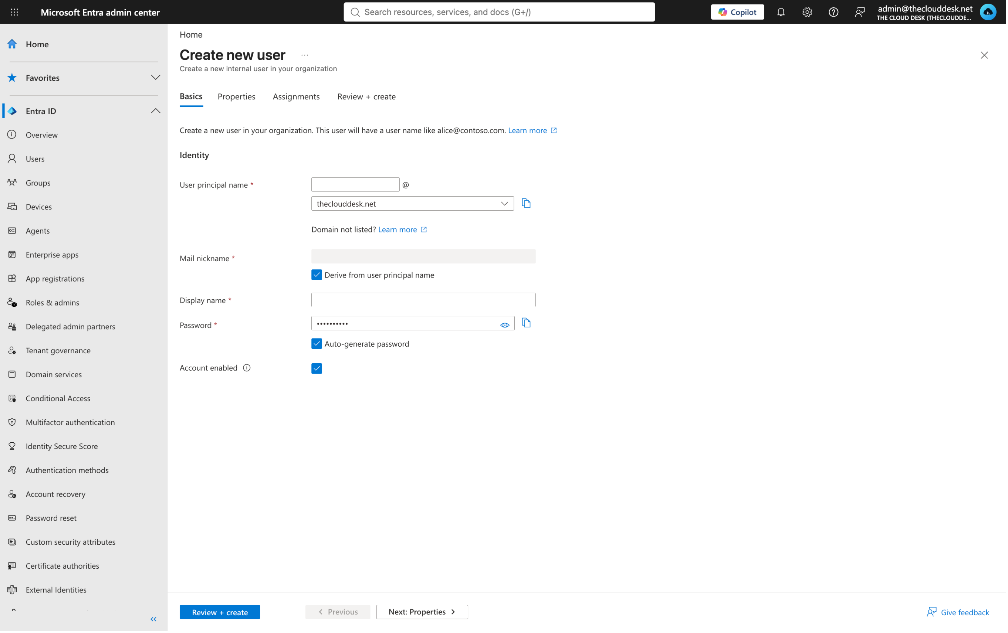Click the Favorites star icon
The width and height of the screenshot is (1008, 633).
pyautogui.click(x=12, y=77)
